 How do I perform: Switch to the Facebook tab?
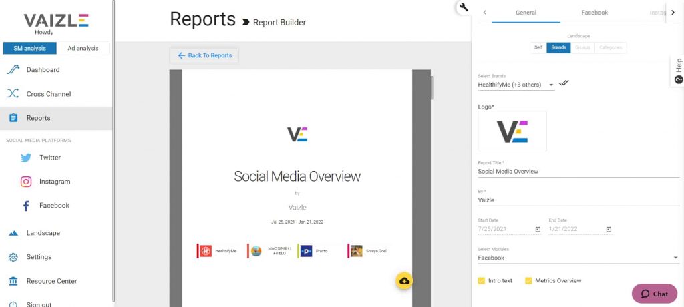click(x=594, y=13)
